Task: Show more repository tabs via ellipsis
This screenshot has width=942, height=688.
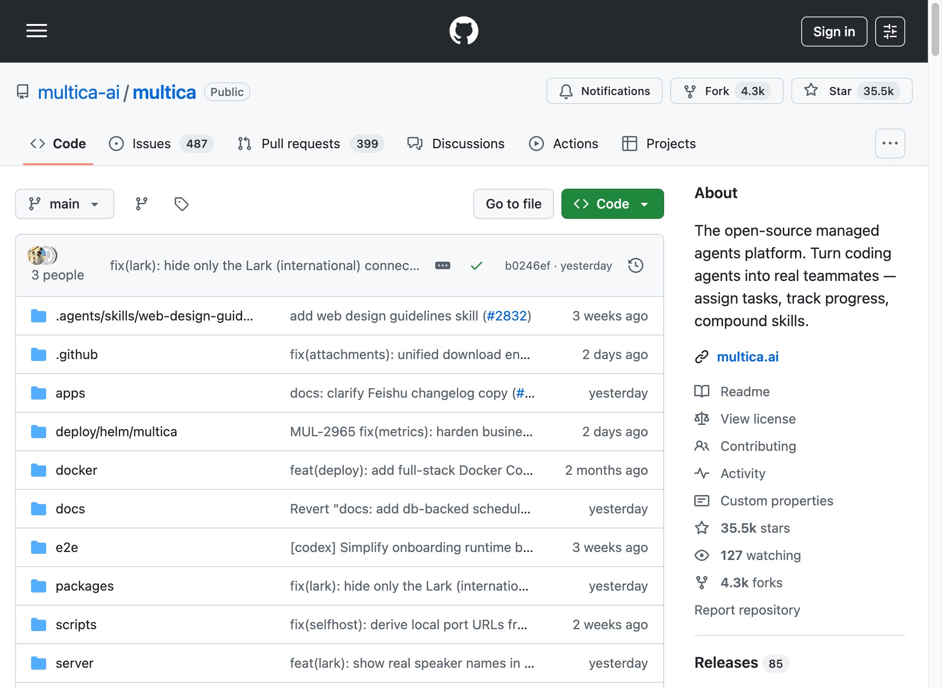Action: (890, 144)
